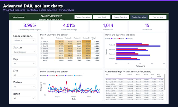Click the Partner C legend dot
This screenshot has width=178, height=107.
click(x=66, y=75)
